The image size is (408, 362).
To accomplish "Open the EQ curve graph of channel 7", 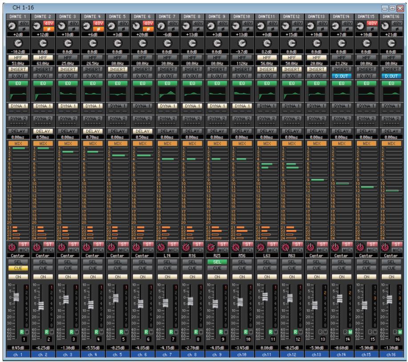I will 167,94.
